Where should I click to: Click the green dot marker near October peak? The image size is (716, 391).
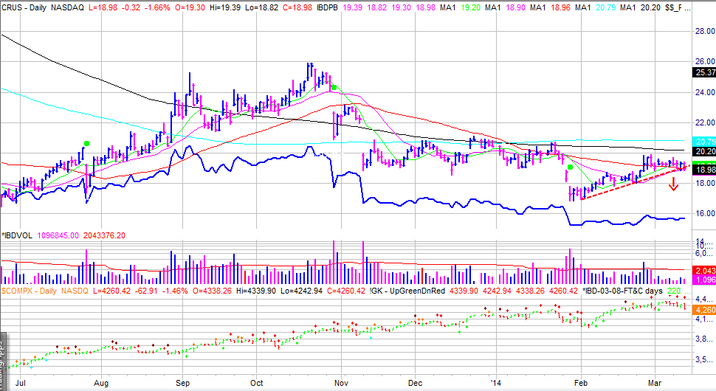[x=334, y=88]
